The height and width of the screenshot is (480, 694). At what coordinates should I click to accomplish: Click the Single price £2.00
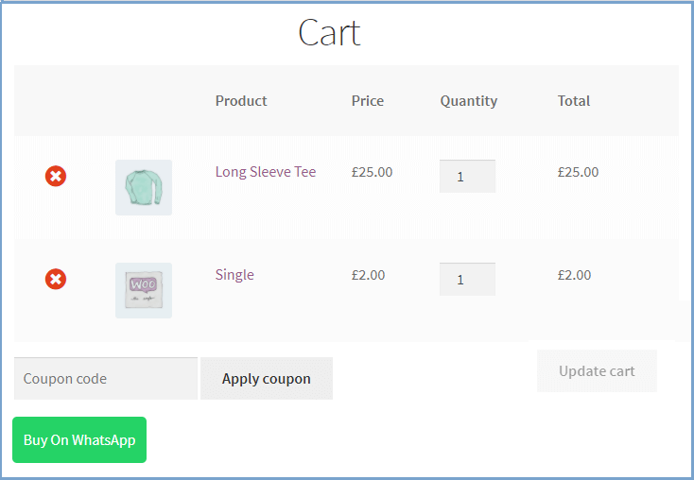click(368, 275)
